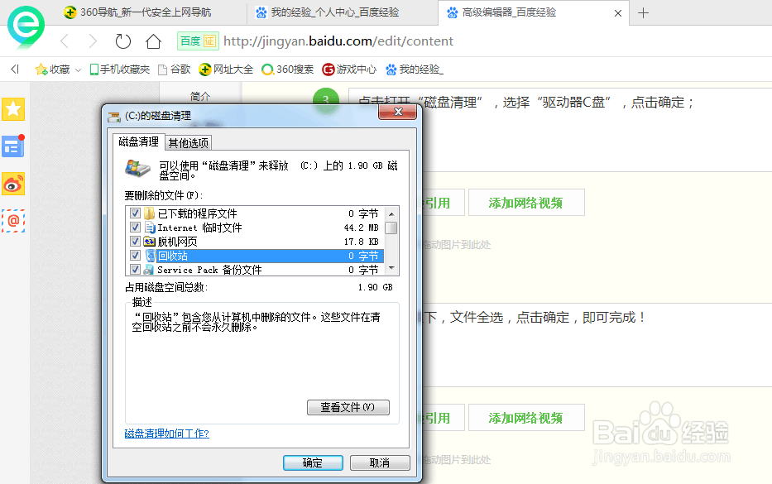Open 我的经验 on the bookmarks bar
This screenshot has height=484, width=772.
pos(413,69)
